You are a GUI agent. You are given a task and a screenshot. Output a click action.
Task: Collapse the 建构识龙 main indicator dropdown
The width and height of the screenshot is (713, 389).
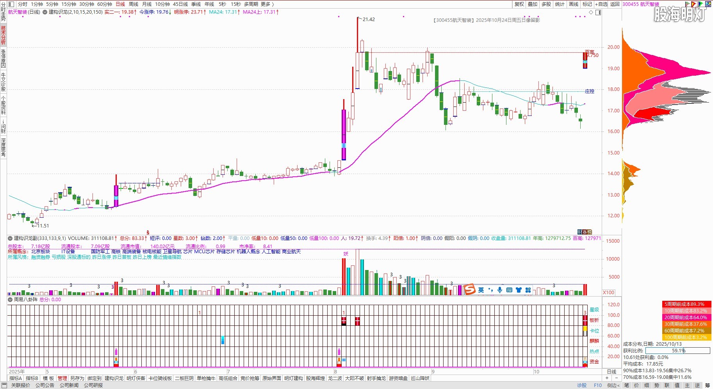(x=45, y=12)
